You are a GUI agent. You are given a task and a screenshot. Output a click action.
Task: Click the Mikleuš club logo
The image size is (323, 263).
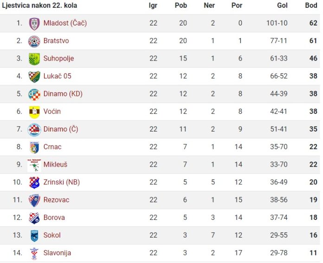[34, 165]
